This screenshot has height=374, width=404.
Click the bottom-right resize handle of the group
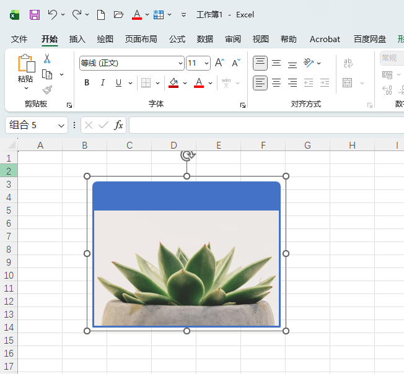point(286,331)
